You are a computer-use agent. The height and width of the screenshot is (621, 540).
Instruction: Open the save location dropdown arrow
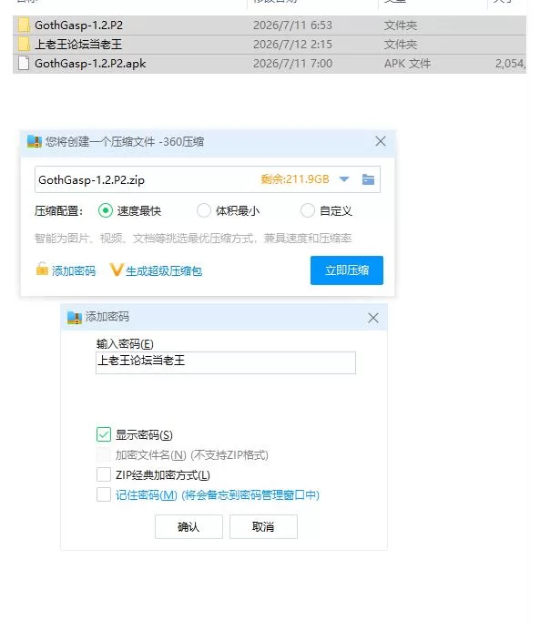pyautogui.click(x=344, y=179)
